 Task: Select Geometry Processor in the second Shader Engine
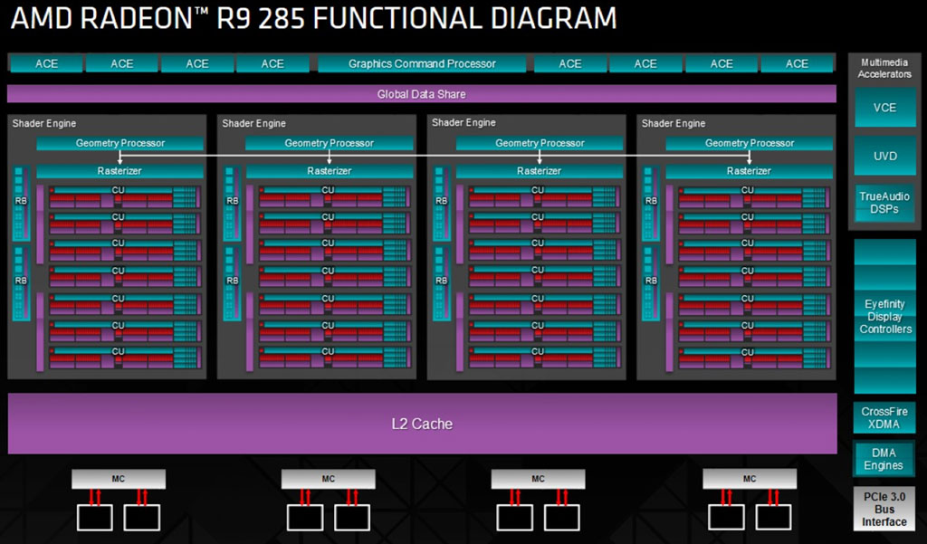coord(330,143)
